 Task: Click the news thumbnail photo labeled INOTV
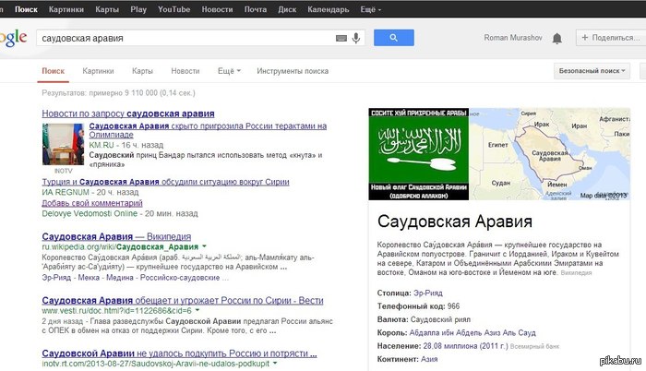click(63, 144)
